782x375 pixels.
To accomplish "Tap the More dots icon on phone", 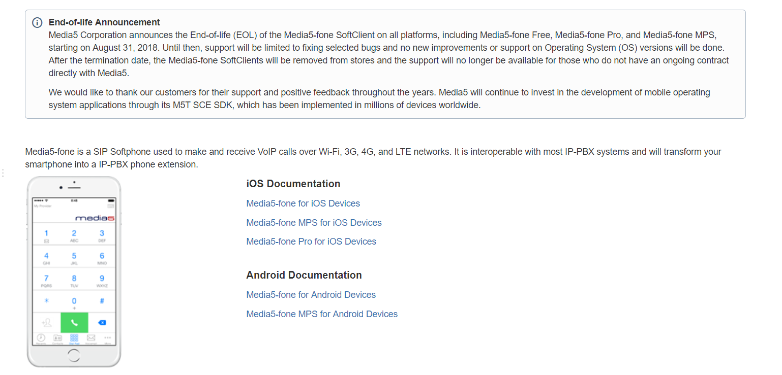I will (x=107, y=338).
